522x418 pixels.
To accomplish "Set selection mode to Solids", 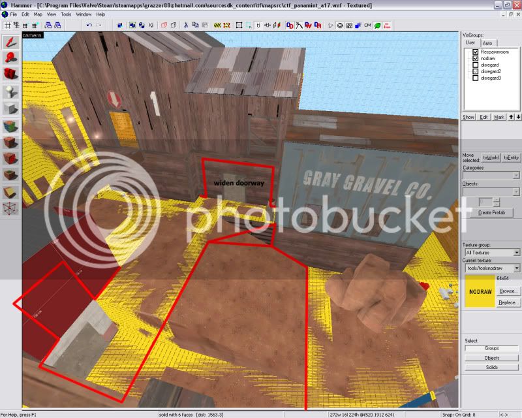I will (491, 367).
